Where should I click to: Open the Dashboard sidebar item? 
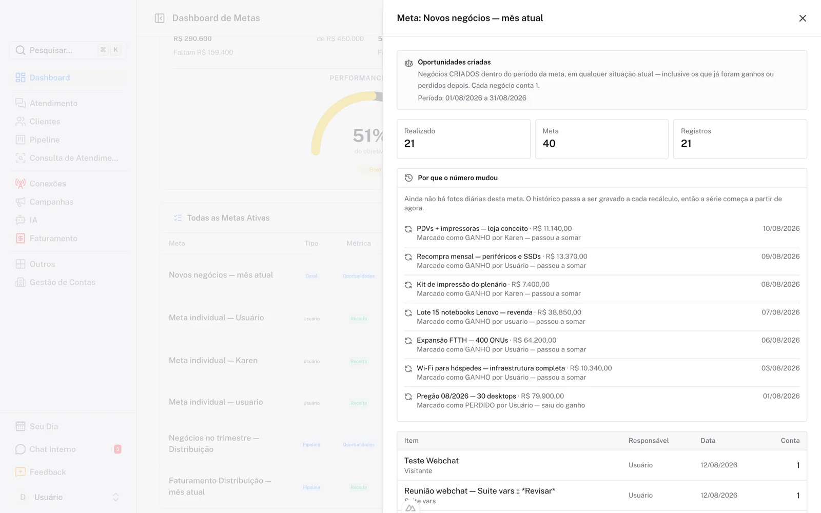pyautogui.click(x=68, y=77)
